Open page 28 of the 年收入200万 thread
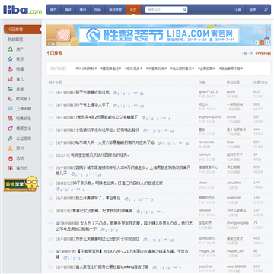This screenshot has height=274, width=274. (x=100, y=175)
